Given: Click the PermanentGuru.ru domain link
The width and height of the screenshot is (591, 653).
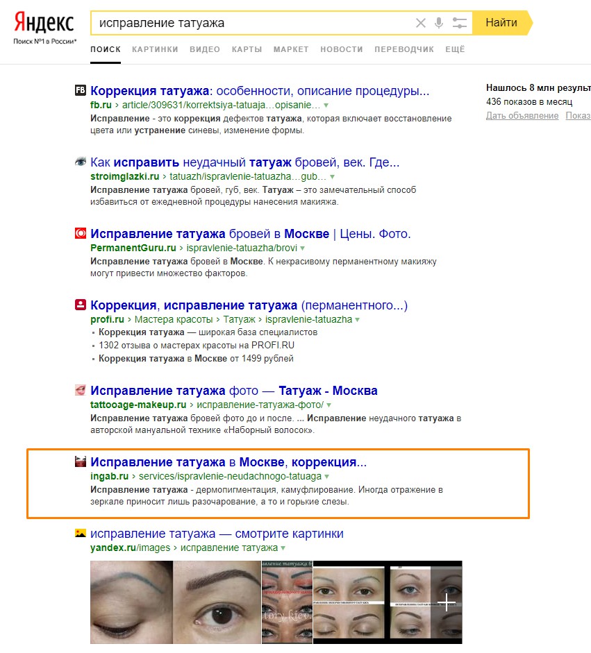Looking at the screenshot, I should pos(133,248).
